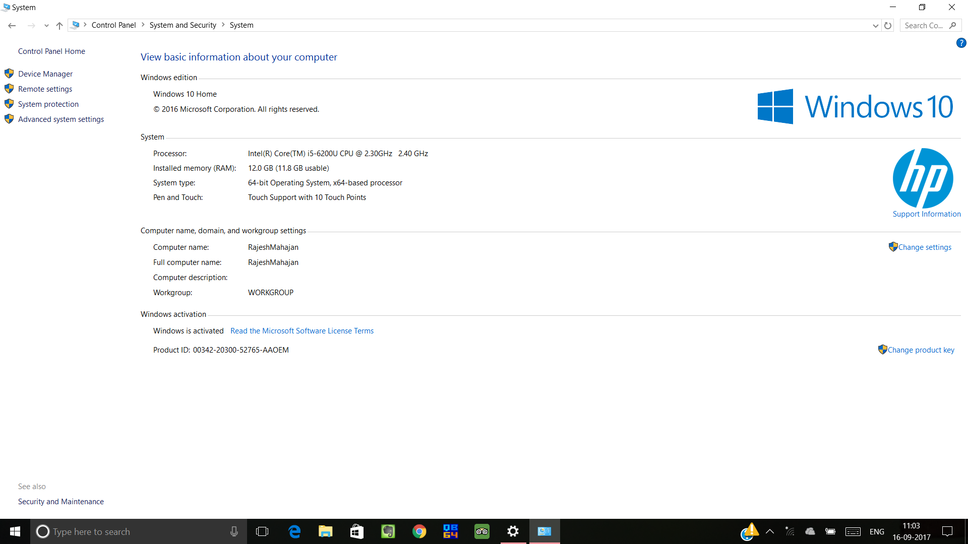Click Change settings for computer name
The height and width of the screenshot is (544, 968).
[x=925, y=247]
